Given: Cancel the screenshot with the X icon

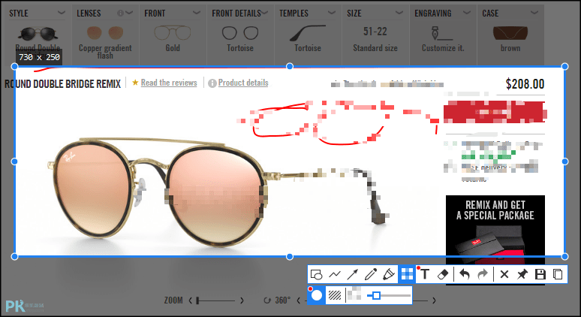Looking at the screenshot, I should click(x=504, y=274).
